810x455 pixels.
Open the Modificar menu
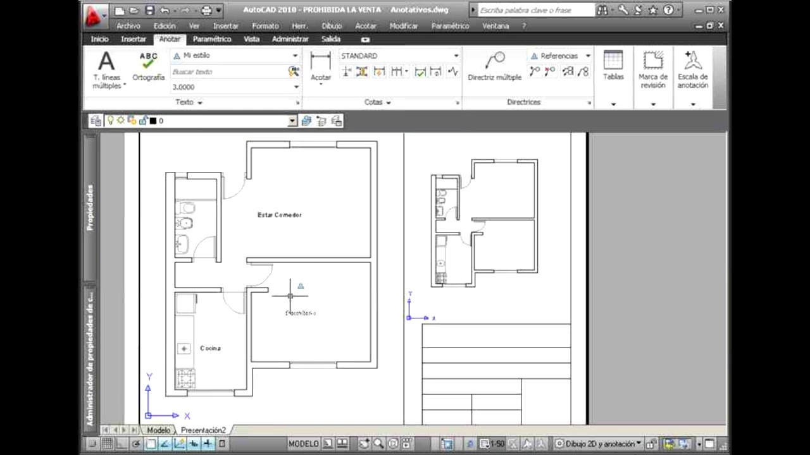click(x=404, y=26)
